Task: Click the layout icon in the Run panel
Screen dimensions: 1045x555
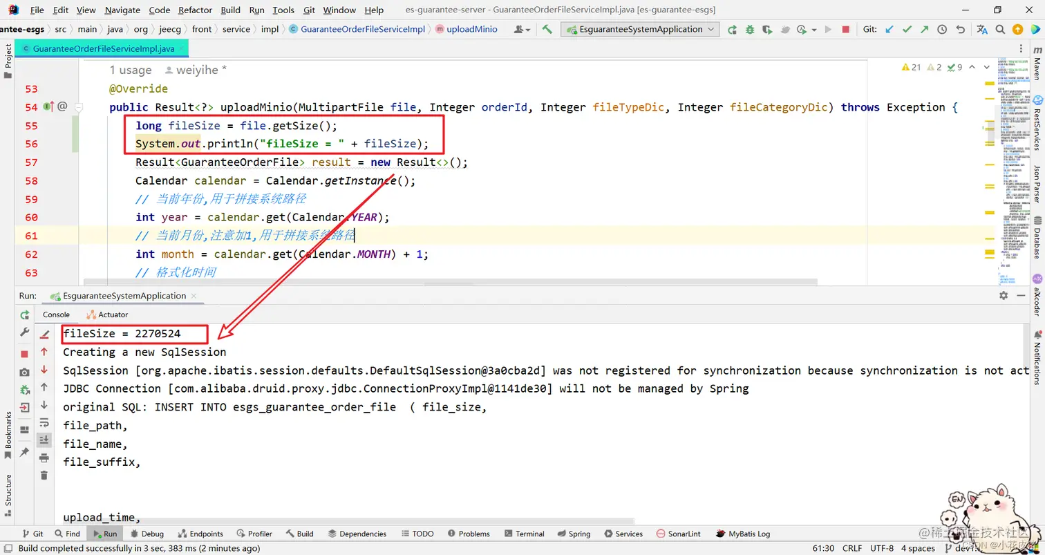Action: [x=25, y=429]
